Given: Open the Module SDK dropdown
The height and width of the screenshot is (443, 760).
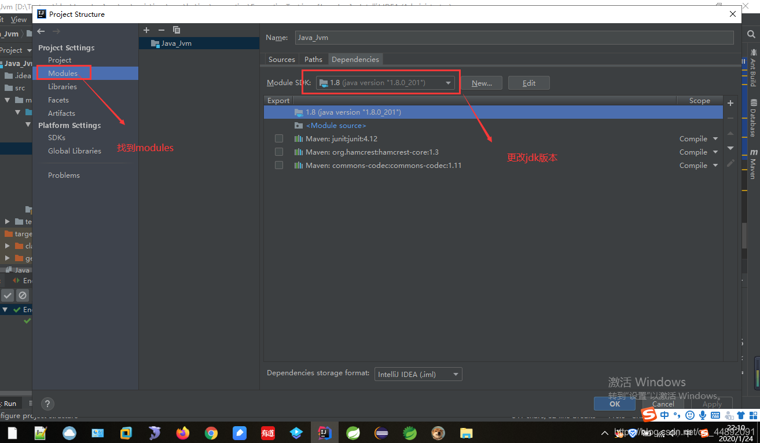Looking at the screenshot, I should (448, 82).
